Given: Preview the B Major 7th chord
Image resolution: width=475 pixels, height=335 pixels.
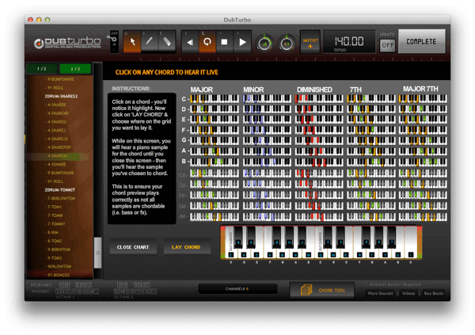Looking at the screenshot, I should click(x=423, y=162).
